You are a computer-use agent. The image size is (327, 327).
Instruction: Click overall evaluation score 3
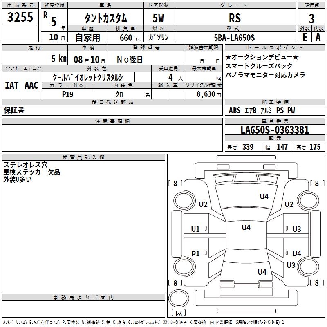pyautogui.click(x=311, y=19)
